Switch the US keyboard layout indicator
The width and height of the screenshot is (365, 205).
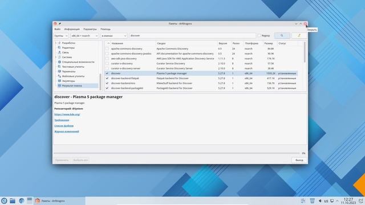(x=326, y=201)
